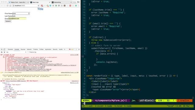The height and width of the screenshot is (110, 195).
Task: Click the Chrome home button
Action: coord(10,5)
